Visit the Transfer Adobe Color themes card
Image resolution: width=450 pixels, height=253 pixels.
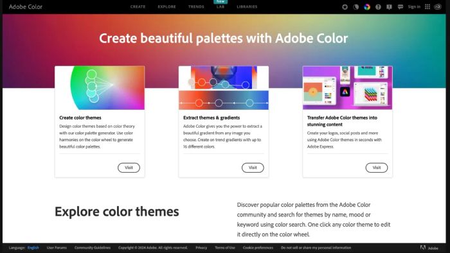point(377,168)
